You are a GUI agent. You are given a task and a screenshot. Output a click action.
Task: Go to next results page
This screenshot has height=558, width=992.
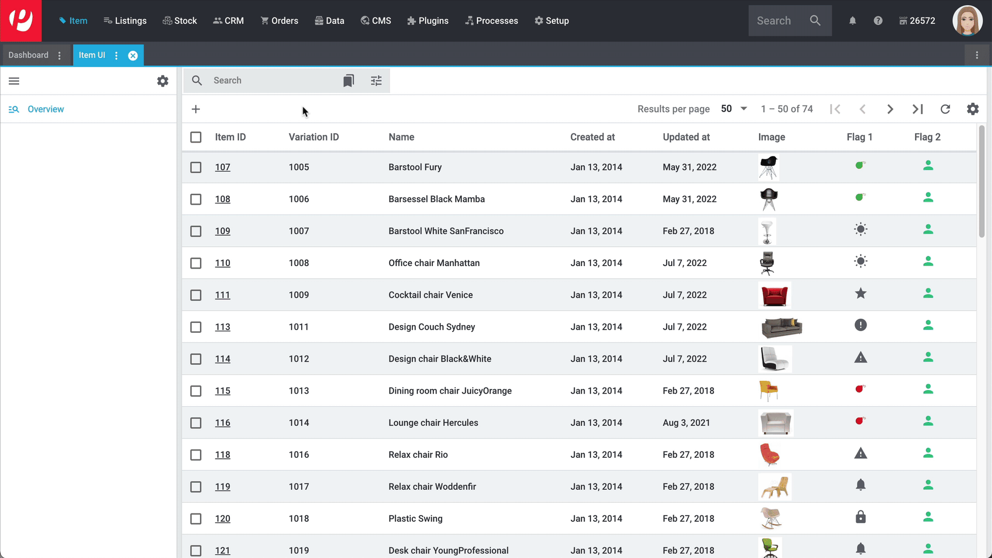[x=890, y=109]
